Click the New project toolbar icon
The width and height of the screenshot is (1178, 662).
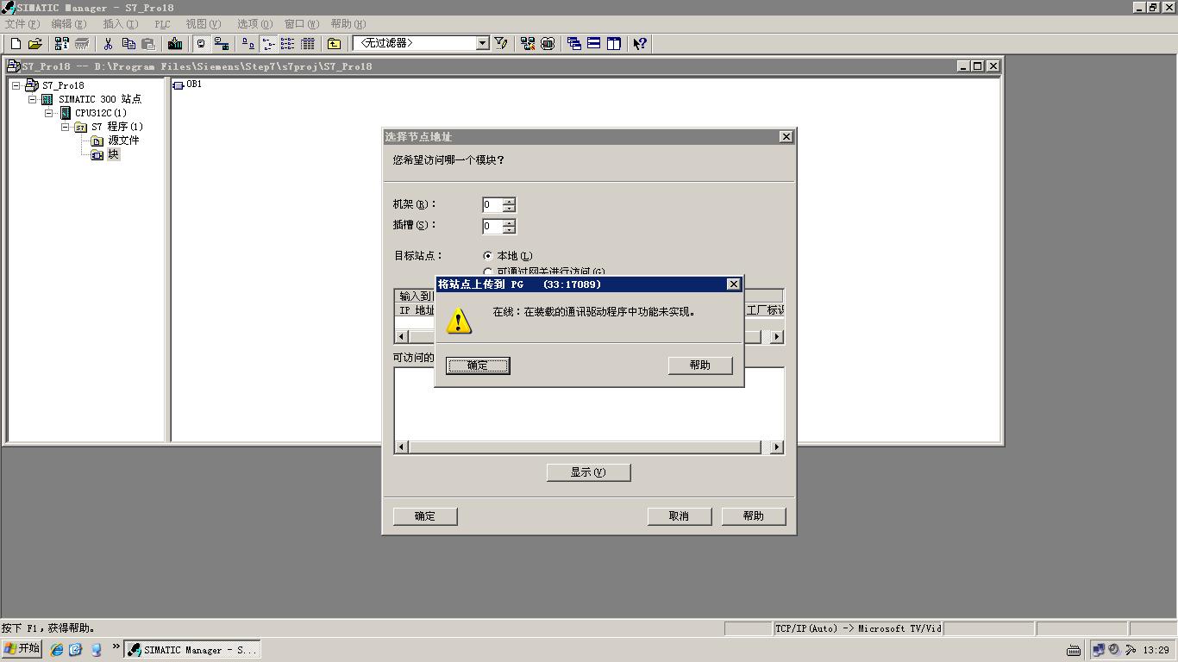click(16, 44)
